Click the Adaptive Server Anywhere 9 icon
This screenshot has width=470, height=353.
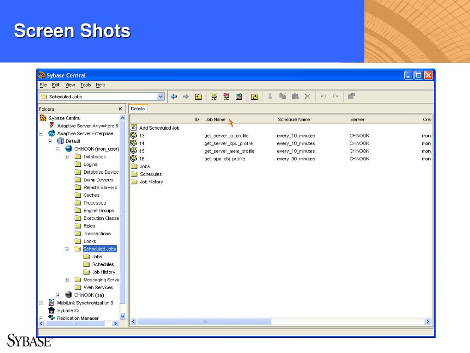(51, 125)
